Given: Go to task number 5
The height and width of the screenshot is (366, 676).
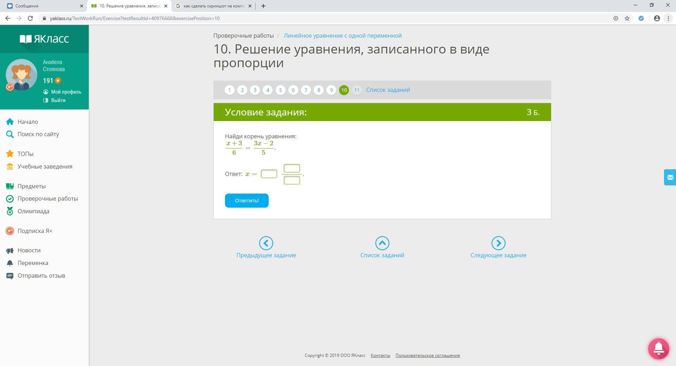Looking at the screenshot, I should (x=281, y=90).
